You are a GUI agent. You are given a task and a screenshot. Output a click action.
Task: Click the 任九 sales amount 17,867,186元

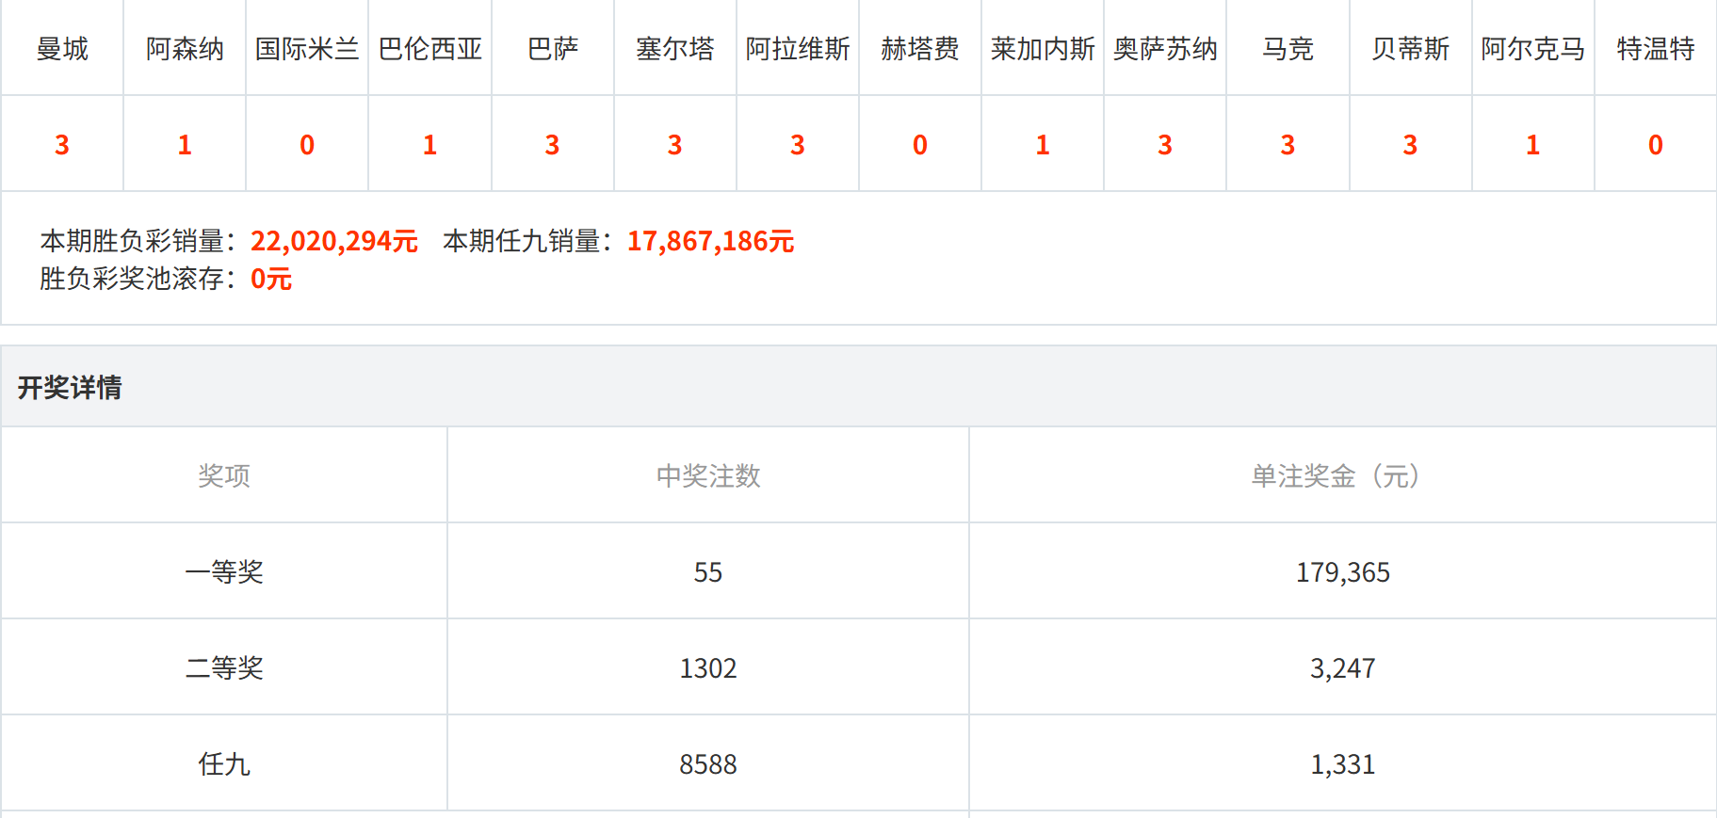click(711, 241)
